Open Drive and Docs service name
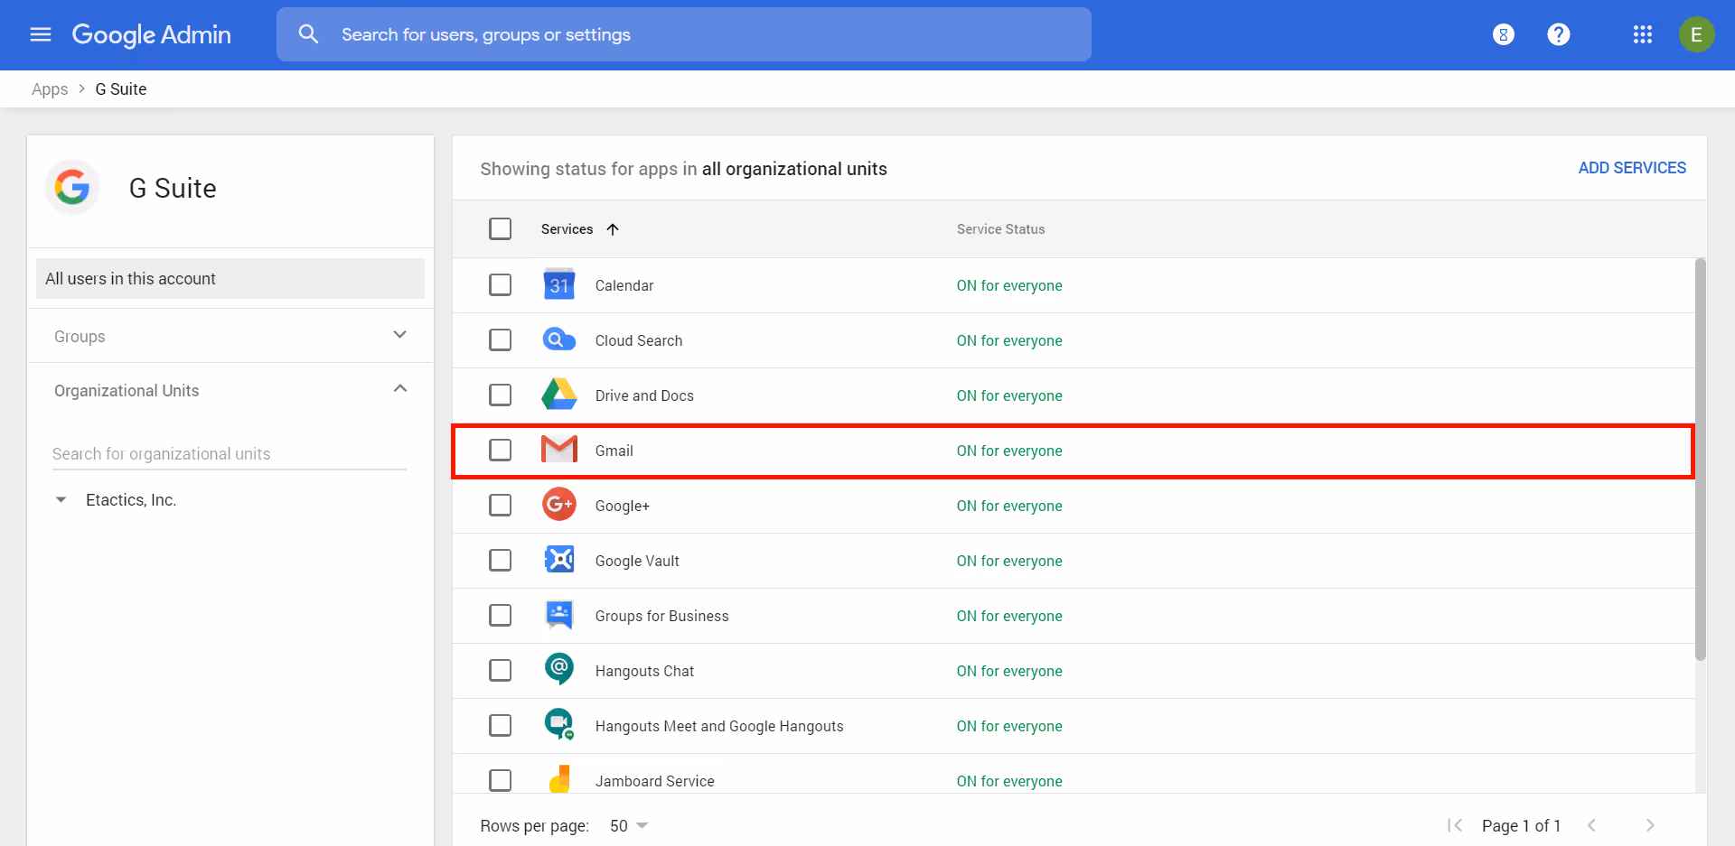This screenshot has height=846, width=1735. [x=644, y=395]
